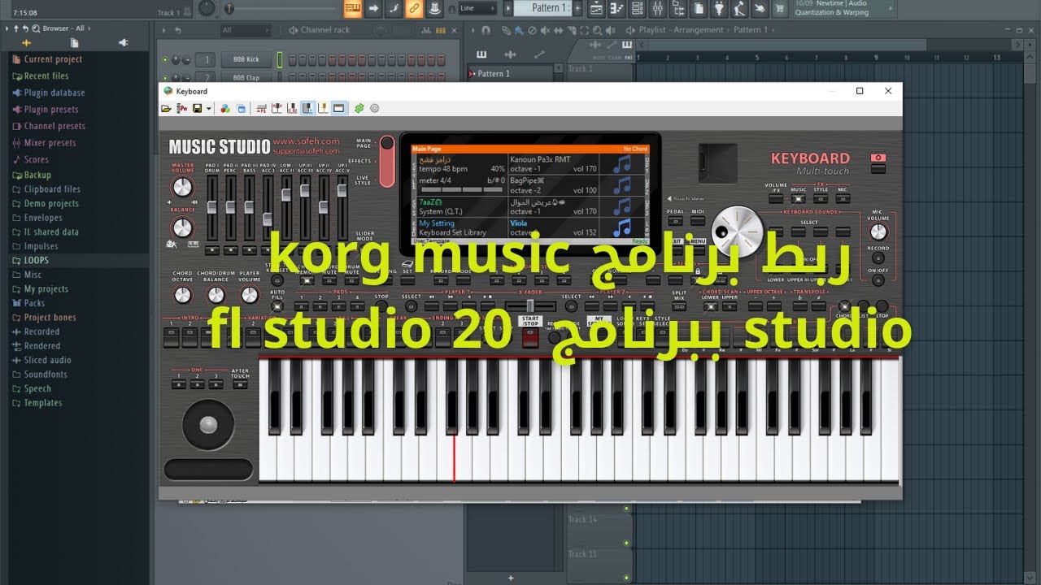1041x585 pixels.
Task: Toggle the AUTO FILL button
Action: pos(277,307)
